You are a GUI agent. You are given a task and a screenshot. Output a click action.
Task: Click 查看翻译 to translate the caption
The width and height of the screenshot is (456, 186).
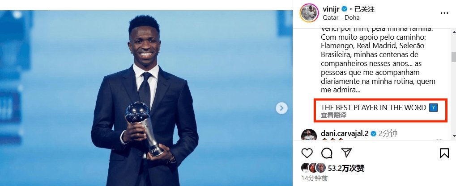coord(333,115)
